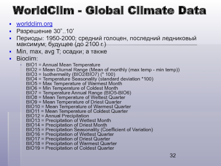The width and height of the screenshot is (221, 166).
Task: Select 'BIO1 = Annual Mean Temperature' line
Action: click(x=63, y=65)
